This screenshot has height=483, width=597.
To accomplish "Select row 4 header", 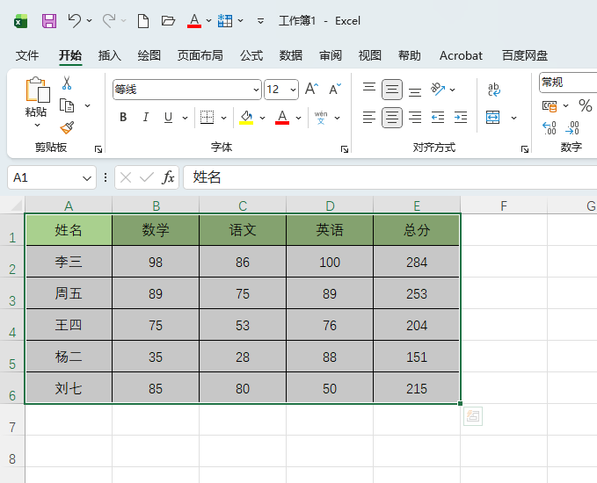I will (x=12, y=324).
